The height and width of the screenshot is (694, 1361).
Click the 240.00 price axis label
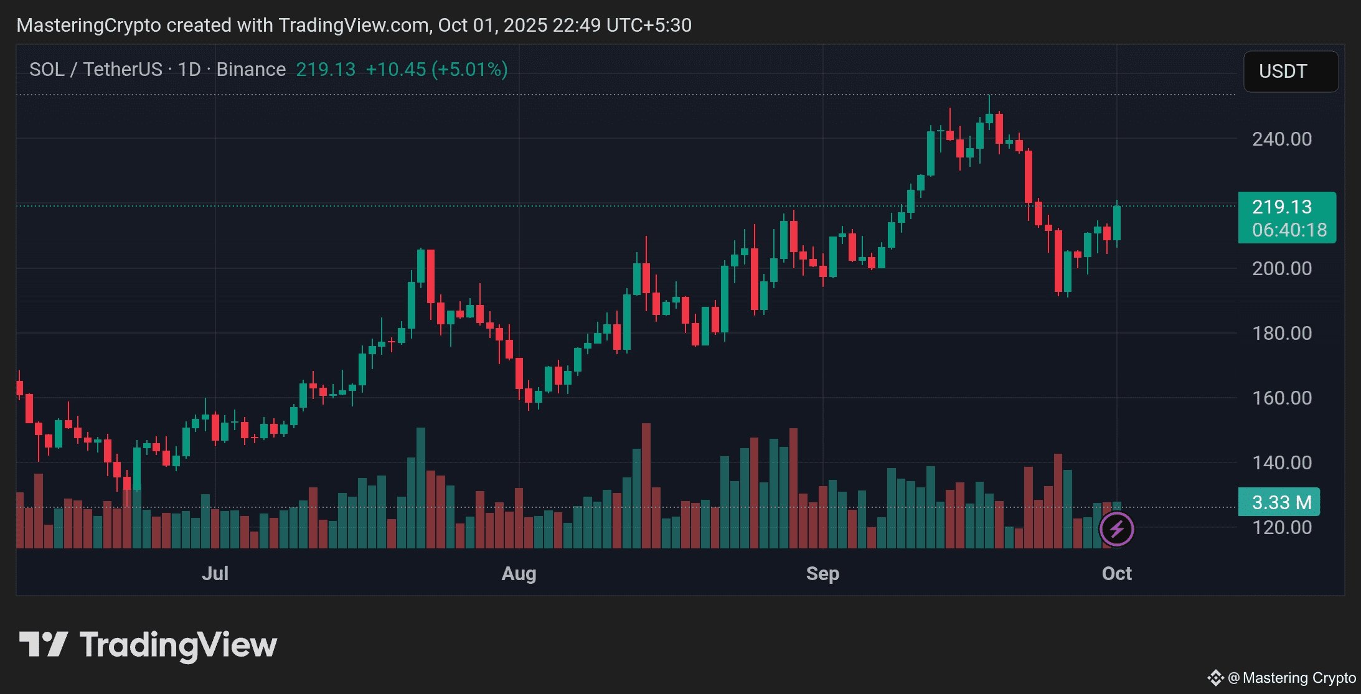tap(1281, 139)
